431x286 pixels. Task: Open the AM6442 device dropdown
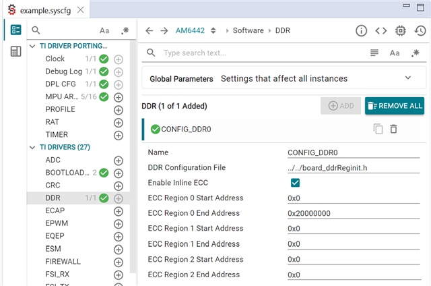coord(213,30)
